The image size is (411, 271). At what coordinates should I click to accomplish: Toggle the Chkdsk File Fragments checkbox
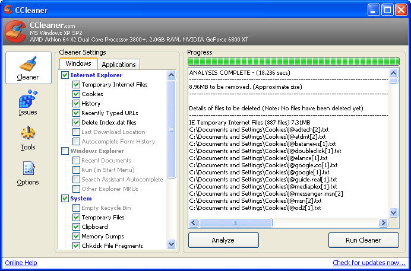(76, 246)
